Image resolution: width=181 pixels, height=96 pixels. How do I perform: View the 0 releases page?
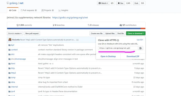click(93, 25)
